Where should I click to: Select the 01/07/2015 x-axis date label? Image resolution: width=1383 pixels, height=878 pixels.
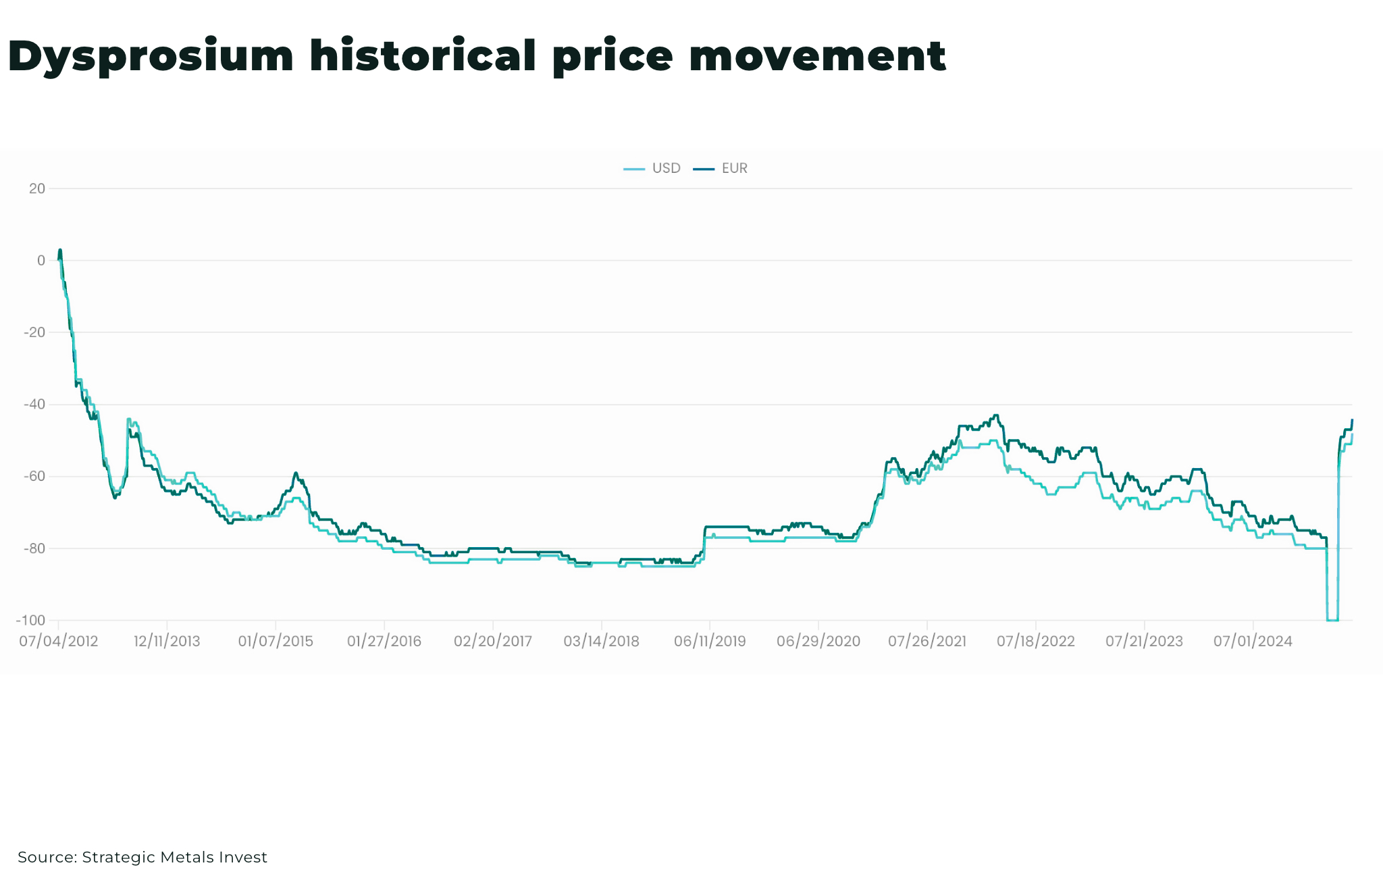pos(276,641)
